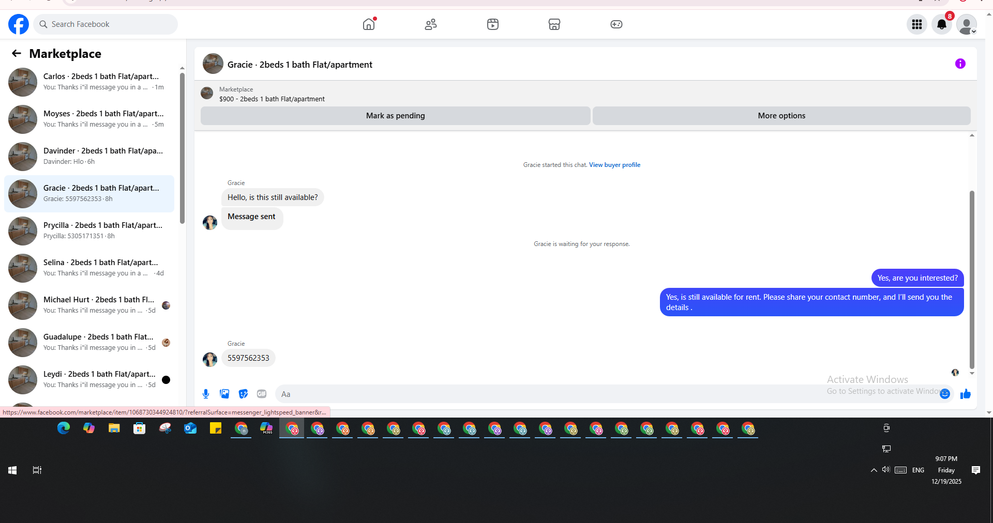Open the Michael Hurt conversation
Screen dimensions: 993x523
pos(89,305)
